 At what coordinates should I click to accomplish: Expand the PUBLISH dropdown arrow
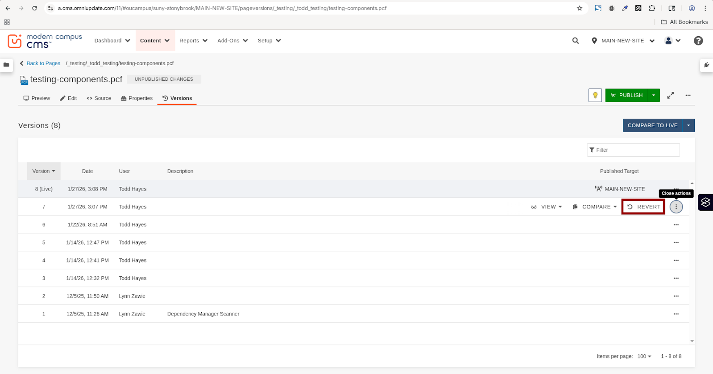click(654, 95)
